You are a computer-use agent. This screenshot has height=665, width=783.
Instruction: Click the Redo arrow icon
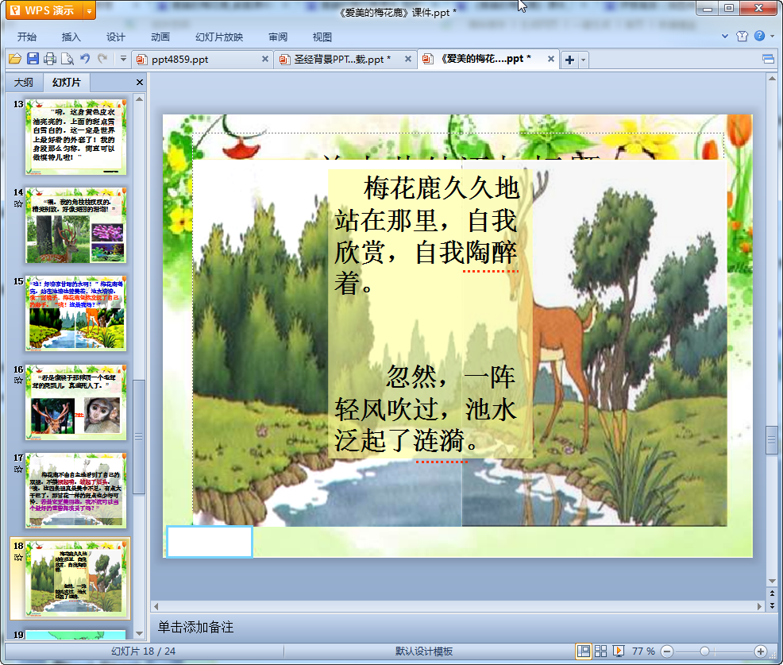[x=102, y=59]
